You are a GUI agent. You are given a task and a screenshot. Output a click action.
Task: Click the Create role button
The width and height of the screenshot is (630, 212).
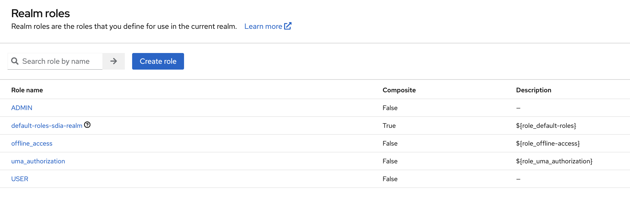pos(158,61)
